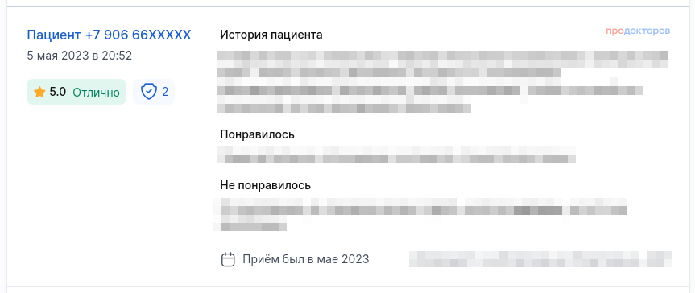The width and height of the screenshot is (695, 293).
Task: Click the Понравилось heading
Action: coord(257,134)
